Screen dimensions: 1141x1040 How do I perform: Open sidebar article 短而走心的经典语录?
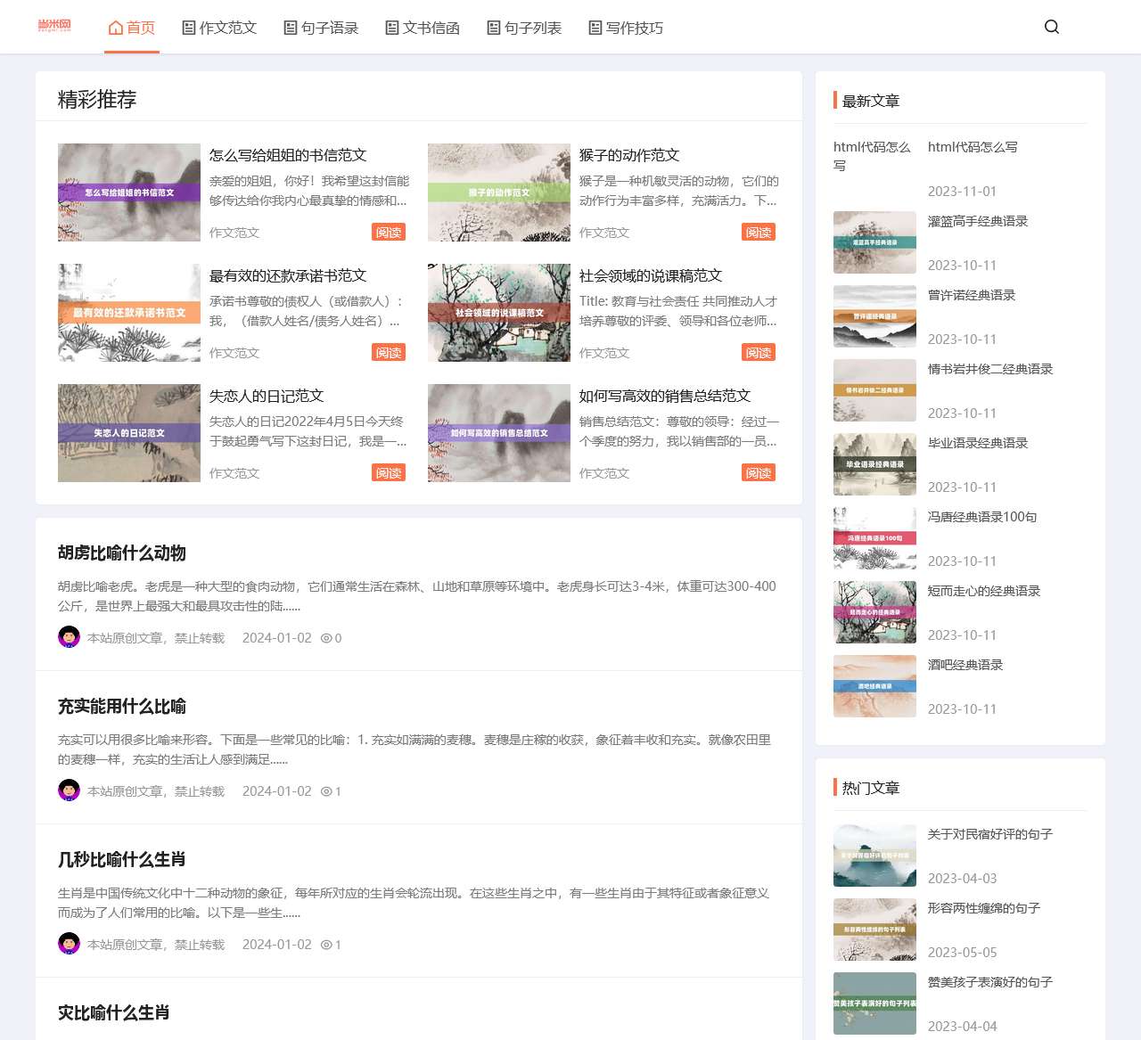click(x=984, y=591)
